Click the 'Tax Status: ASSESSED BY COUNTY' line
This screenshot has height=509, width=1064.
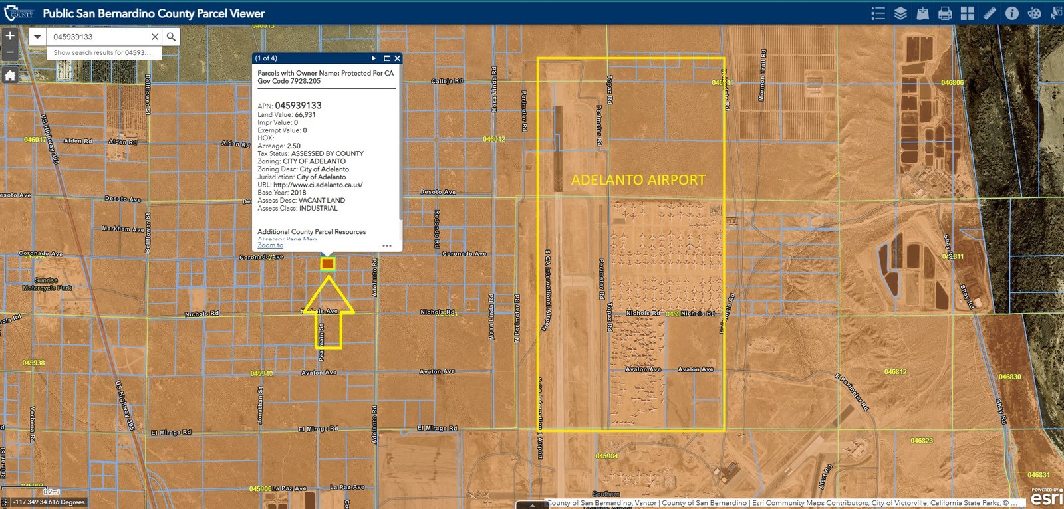pos(311,153)
